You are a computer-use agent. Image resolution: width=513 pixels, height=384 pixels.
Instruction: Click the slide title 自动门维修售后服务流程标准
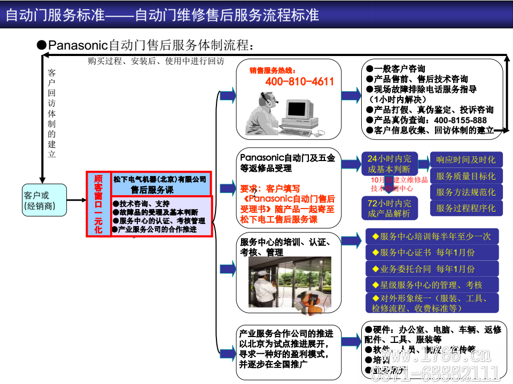pos(227,15)
